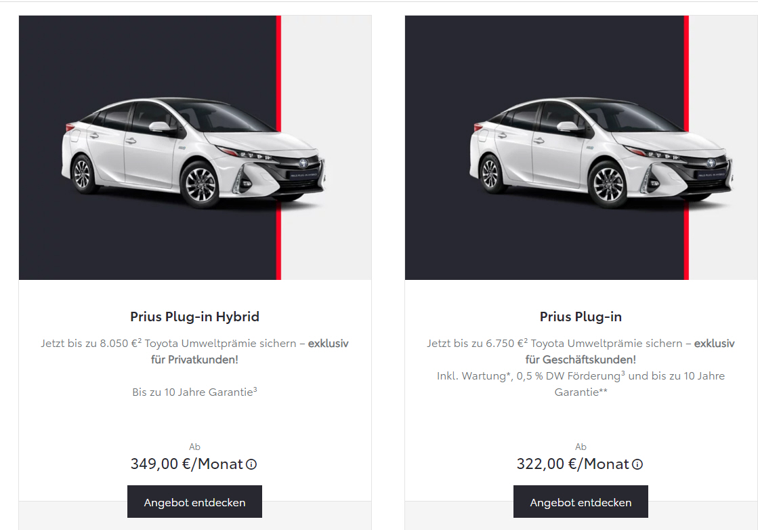Open info icon beside 349,00 €/Monat price
The height and width of the screenshot is (530, 758).
coord(251,464)
